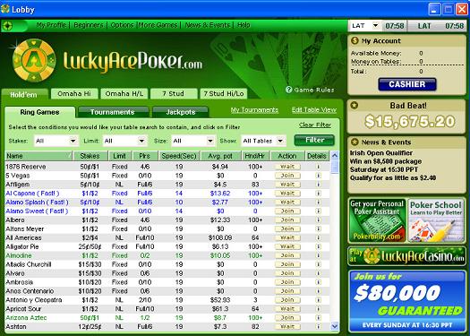The image size is (470, 336).
Task: Click Join for Antonio y Cleopatra table
Action: click(287, 300)
